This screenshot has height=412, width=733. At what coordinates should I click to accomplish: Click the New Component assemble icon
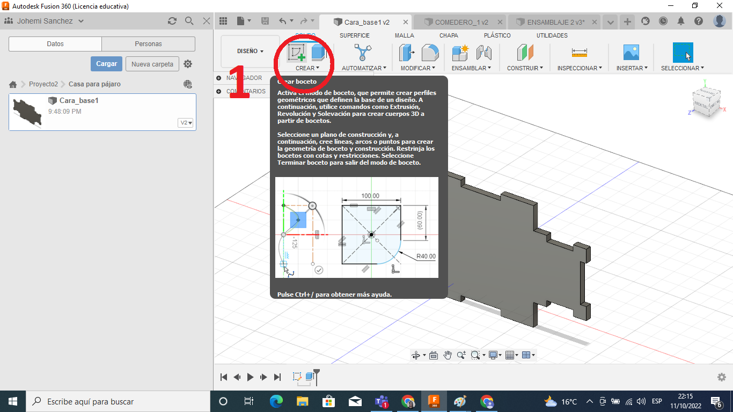pos(460,53)
